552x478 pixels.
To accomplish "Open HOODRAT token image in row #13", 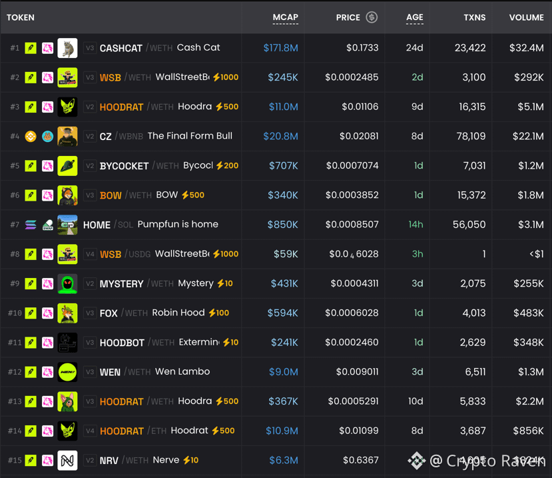I will (67, 401).
